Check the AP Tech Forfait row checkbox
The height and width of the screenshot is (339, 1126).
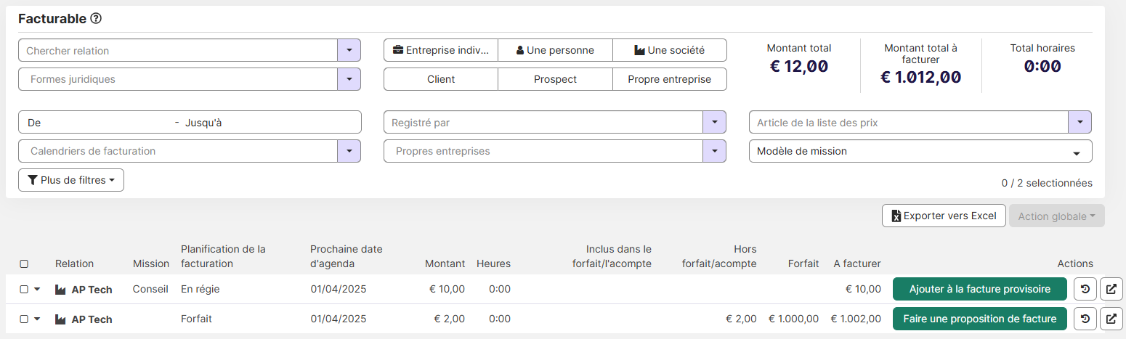click(x=24, y=319)
